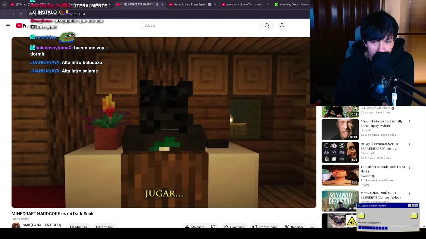Close the yung kai - blue tab
Screen dimensions: 426x239
click(x=268, y=5)
